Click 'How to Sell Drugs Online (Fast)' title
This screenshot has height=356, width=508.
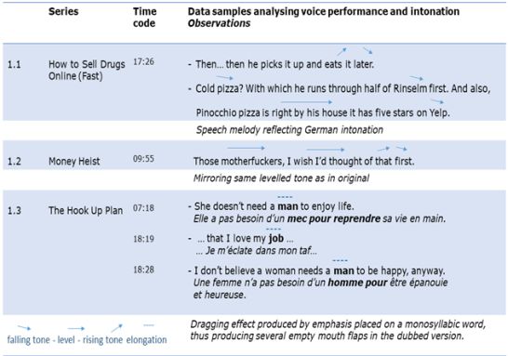87,70
